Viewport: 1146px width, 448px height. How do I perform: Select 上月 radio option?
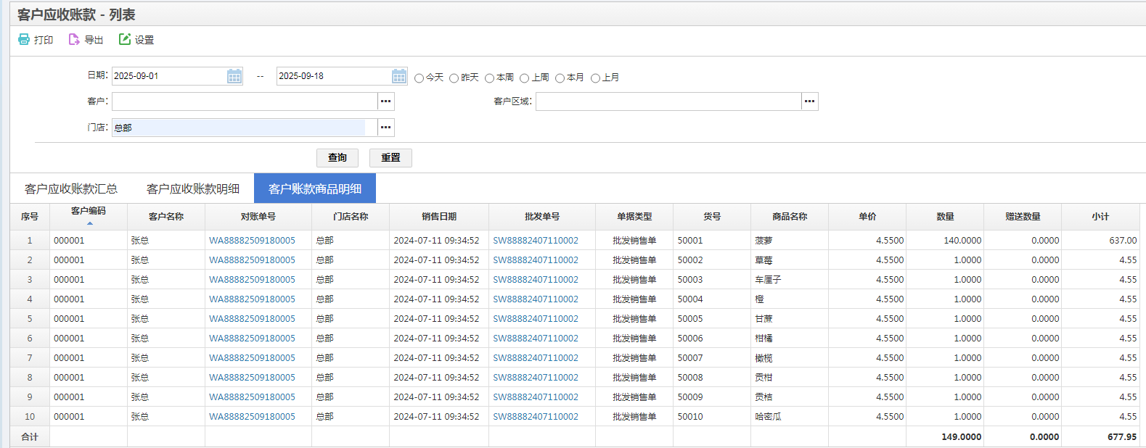(x=595, y=78)
